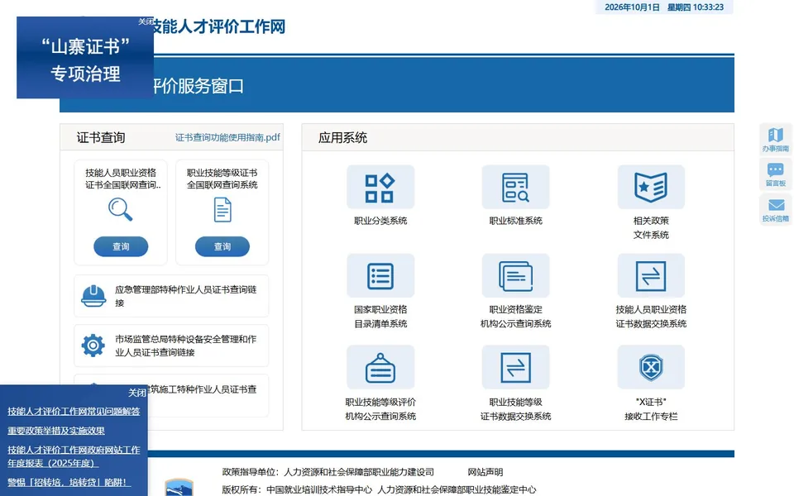Click the 投诉信箱 envelope icon
Image resolution: width=794 pixels, height=496 pixels.
(775, 209)
